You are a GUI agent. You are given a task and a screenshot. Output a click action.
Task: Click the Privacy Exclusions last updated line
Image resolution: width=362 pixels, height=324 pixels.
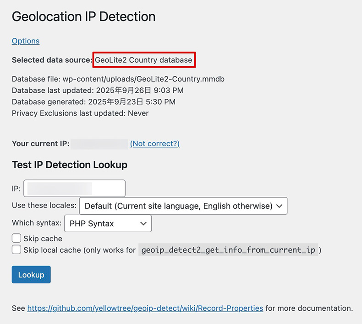[80, 113]
